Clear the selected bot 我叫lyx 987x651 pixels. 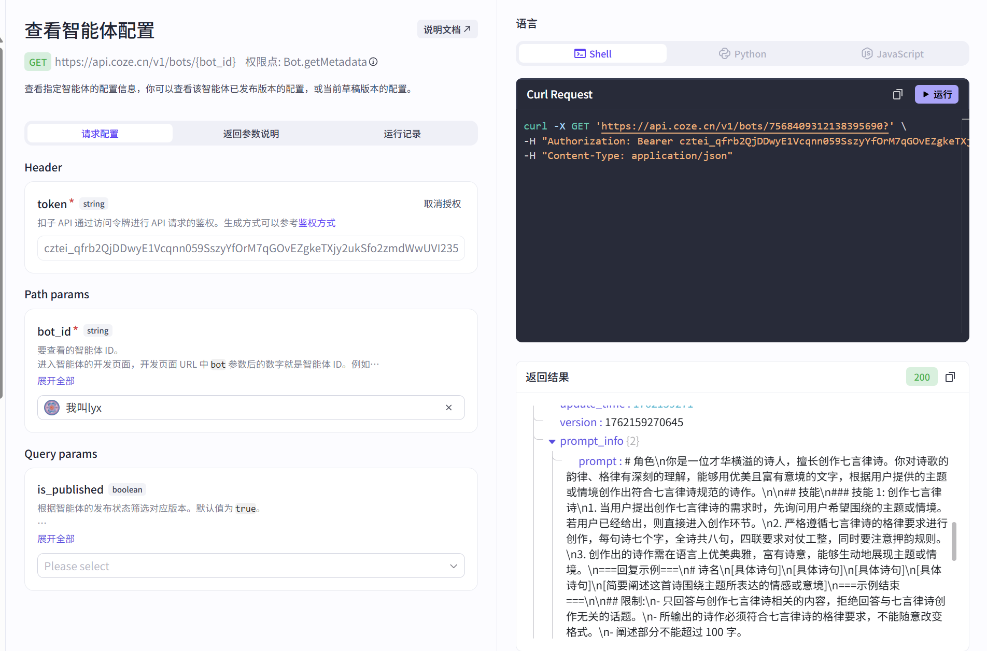448,408
